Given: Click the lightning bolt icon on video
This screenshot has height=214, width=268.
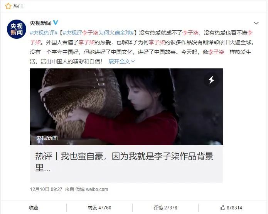Looking at the screenshot, I should [211, 80].
